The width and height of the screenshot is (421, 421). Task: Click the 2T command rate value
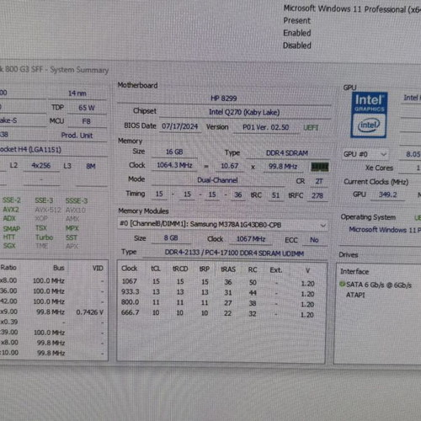pos(319,181)
